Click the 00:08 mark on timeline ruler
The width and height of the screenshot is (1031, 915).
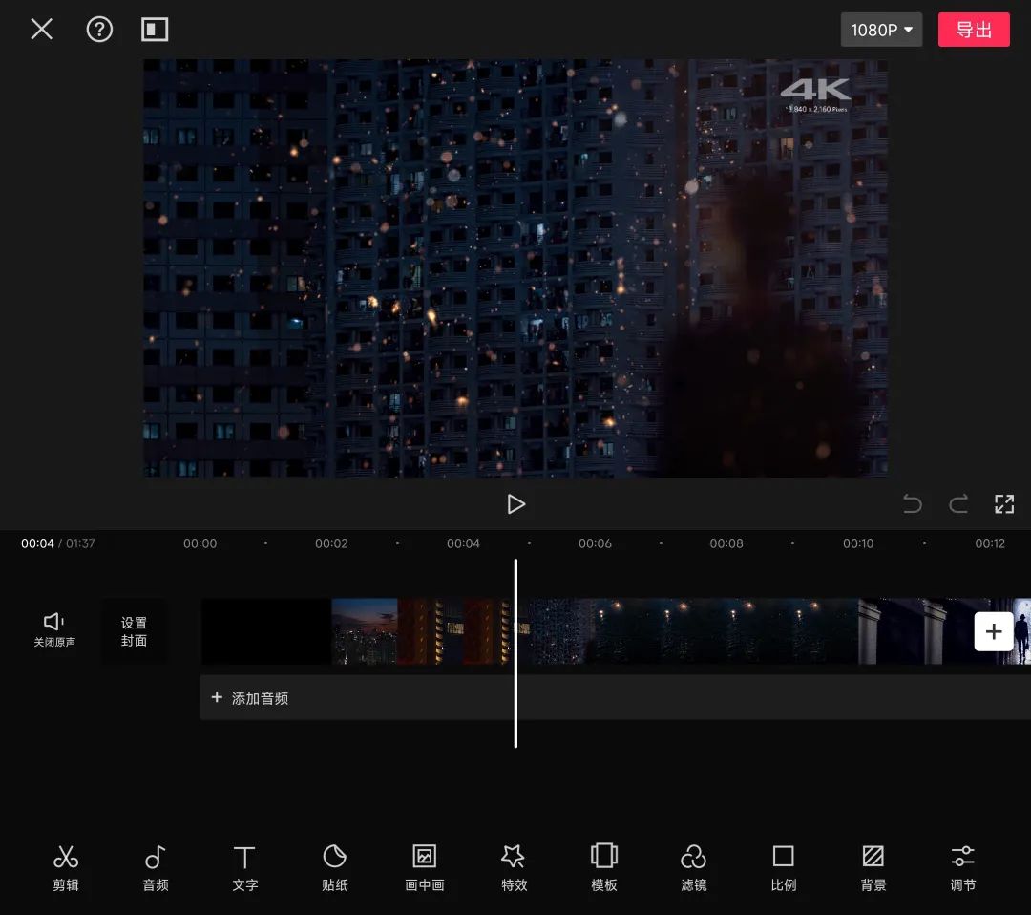tap(726, 543)
